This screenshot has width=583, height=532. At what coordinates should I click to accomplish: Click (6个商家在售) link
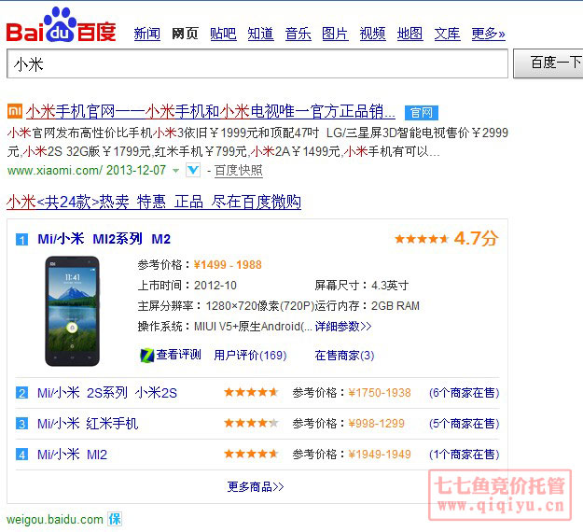(464, 393)
